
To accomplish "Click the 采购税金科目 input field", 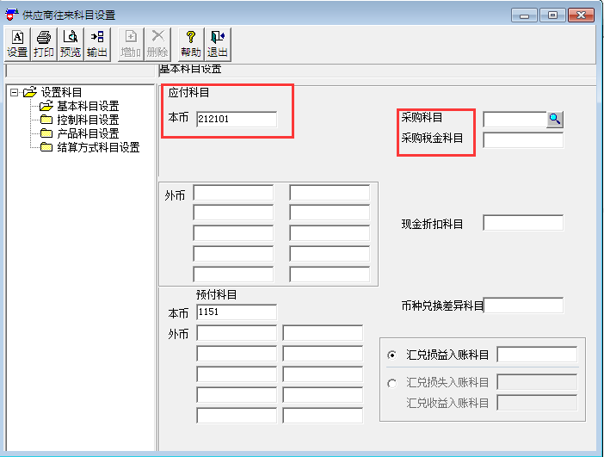I will [523, 139].
